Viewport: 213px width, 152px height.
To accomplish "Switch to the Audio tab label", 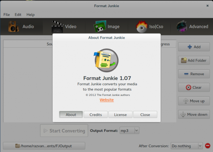I will click(x=28, y=26).
